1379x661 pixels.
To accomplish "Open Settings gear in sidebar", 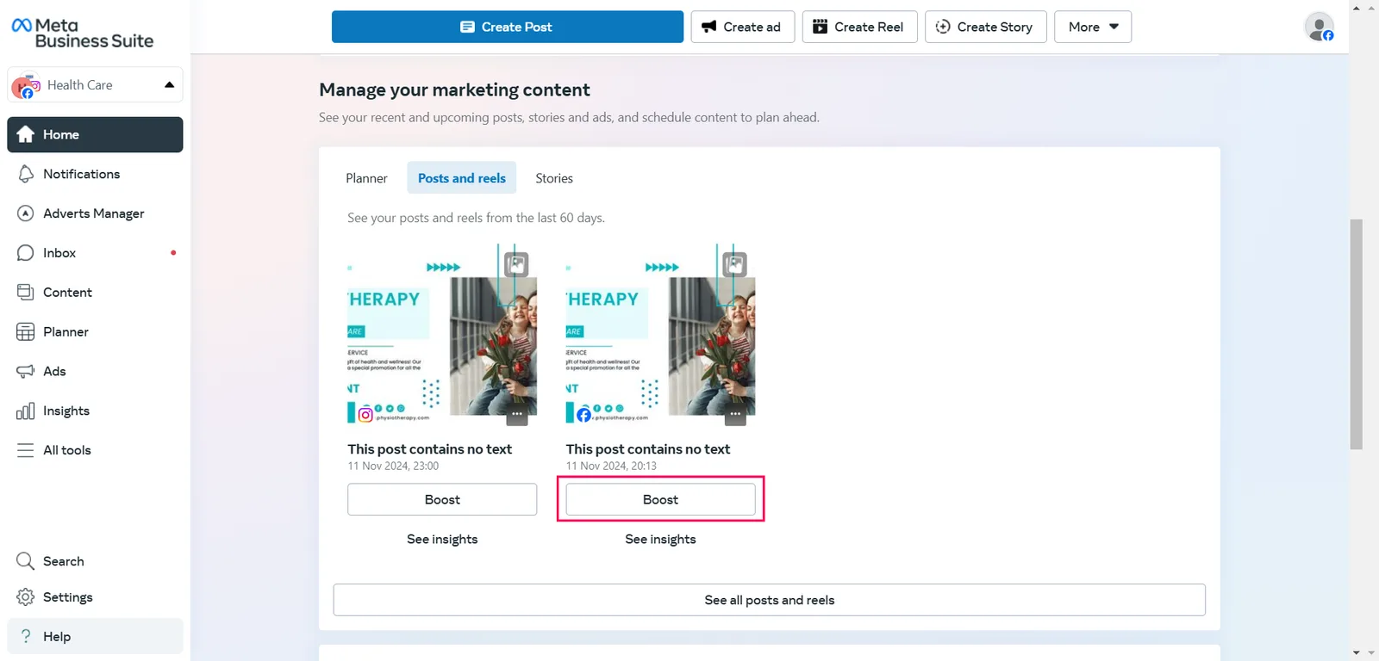I will [x=95, y=597].
